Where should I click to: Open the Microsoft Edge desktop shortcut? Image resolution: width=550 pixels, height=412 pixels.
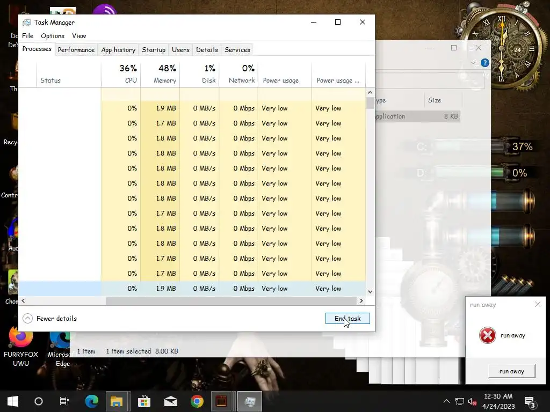pyautogui.click(x=62, y=349)
